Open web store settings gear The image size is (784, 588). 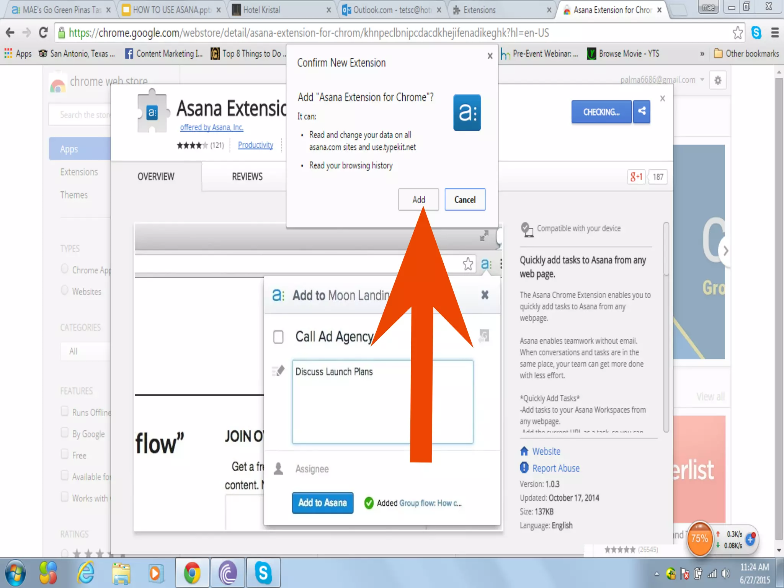(x=718, y=80)
